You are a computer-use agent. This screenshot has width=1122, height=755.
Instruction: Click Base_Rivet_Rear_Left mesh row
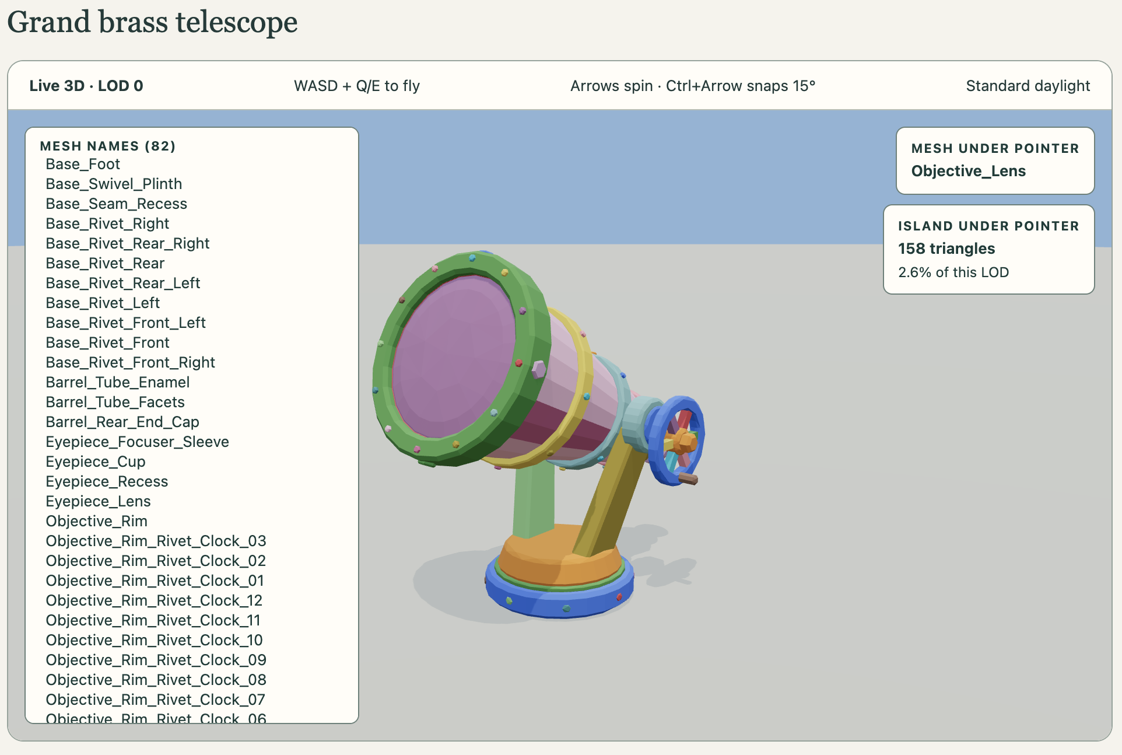[x=122, y=283]
